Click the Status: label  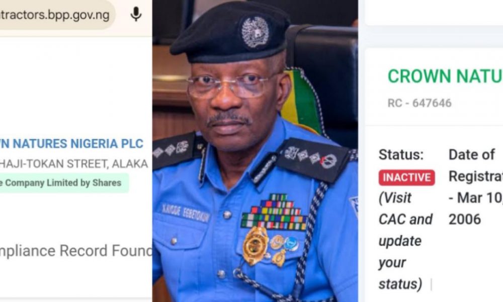click(401, 155)
